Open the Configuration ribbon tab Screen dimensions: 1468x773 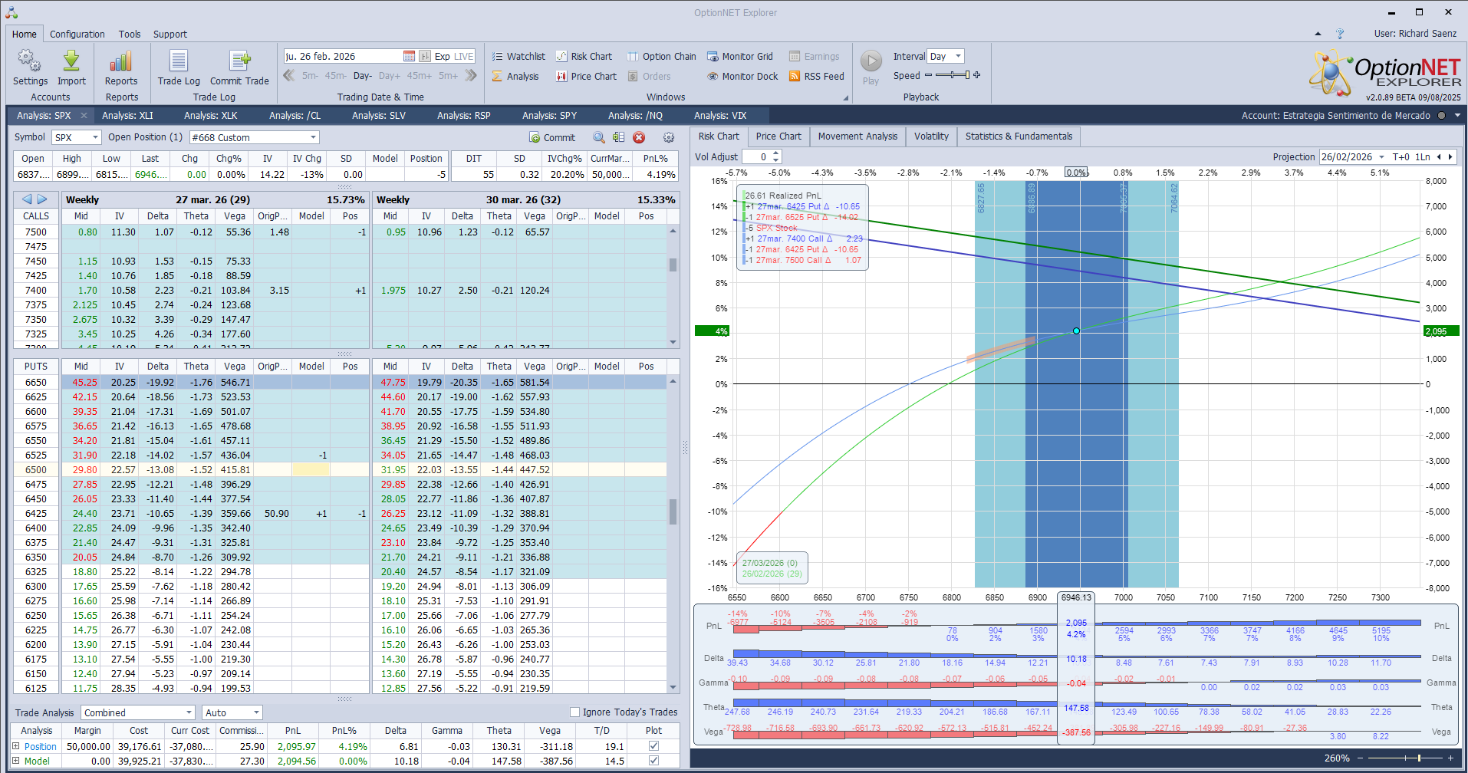(x=77, y=34)
